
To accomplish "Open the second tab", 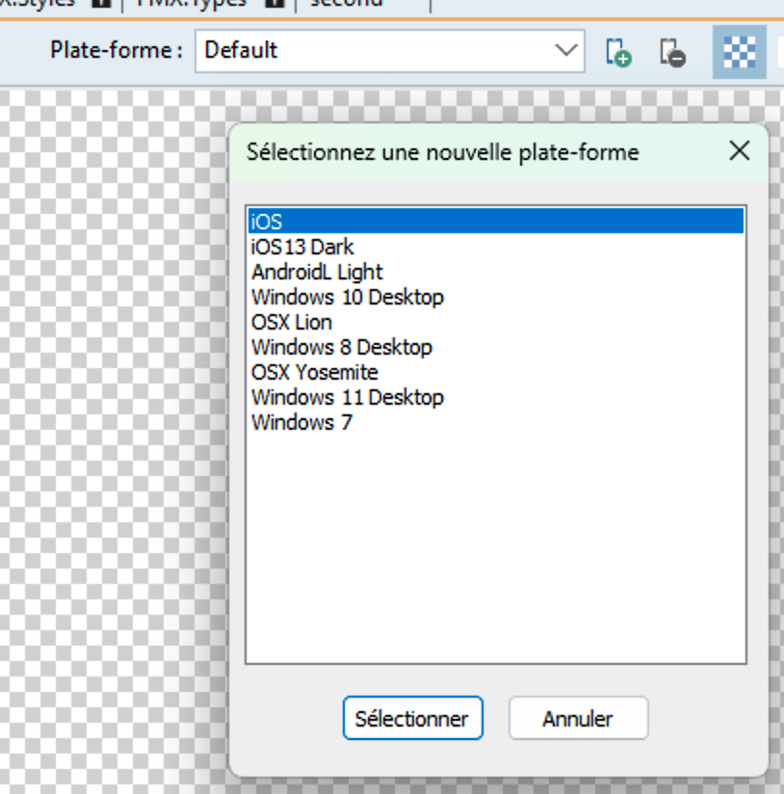I will pyautogui.click(x=347, y=3).
